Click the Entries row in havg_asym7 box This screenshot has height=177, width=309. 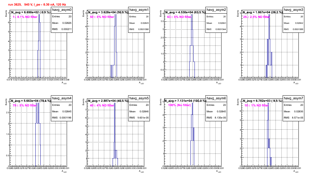click(x=293, y=105)
